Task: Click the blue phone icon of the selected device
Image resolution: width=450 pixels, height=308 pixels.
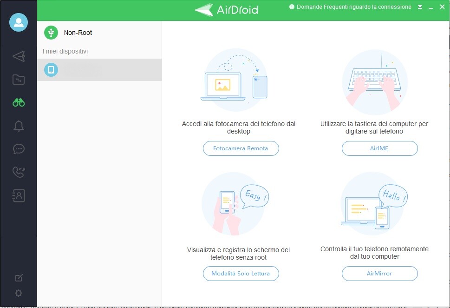Action: click(x=51, y=69)
